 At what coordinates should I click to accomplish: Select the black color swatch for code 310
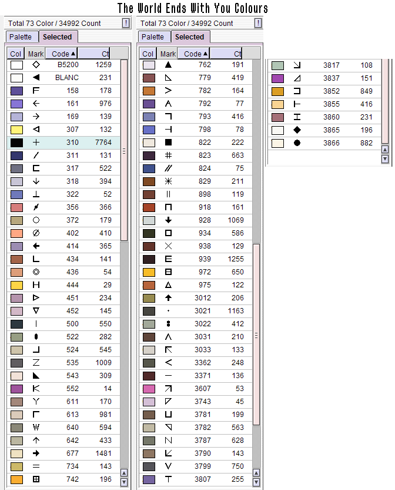pos(16,143)
